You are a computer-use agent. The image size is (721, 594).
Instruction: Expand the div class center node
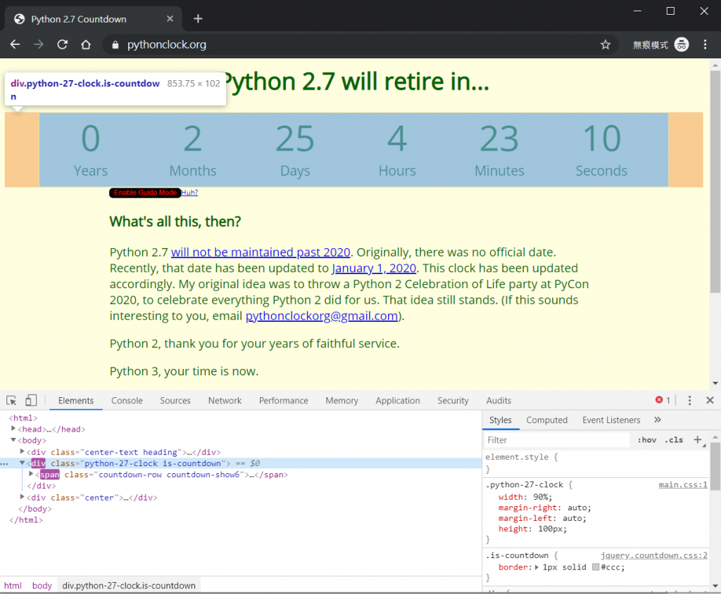22,497
